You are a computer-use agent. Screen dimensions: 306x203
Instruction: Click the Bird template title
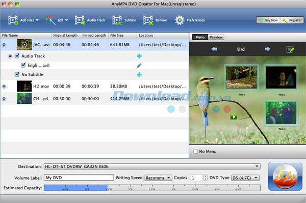[x=241, y=49]
